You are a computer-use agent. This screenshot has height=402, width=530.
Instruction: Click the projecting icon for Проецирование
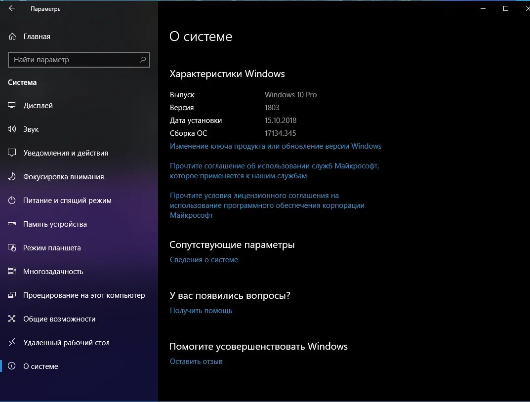12,295
